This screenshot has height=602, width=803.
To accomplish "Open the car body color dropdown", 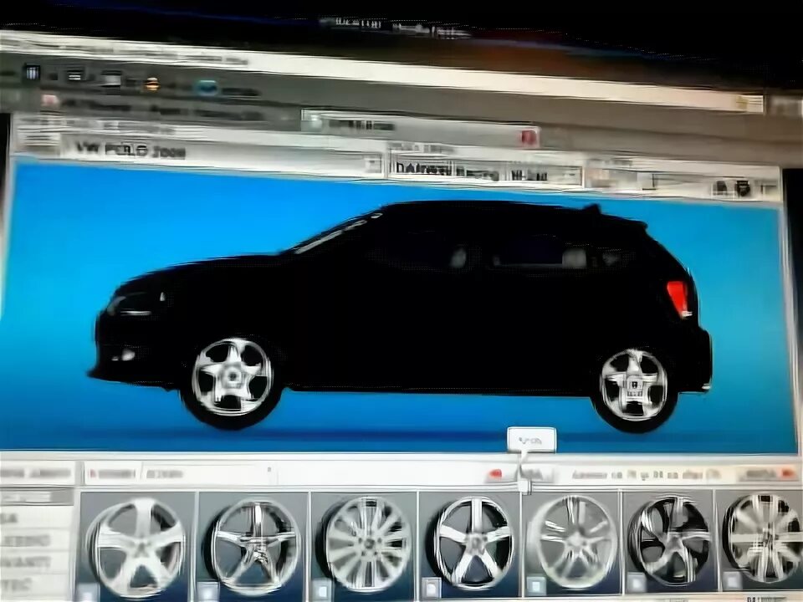I will (x=484, y=171).
